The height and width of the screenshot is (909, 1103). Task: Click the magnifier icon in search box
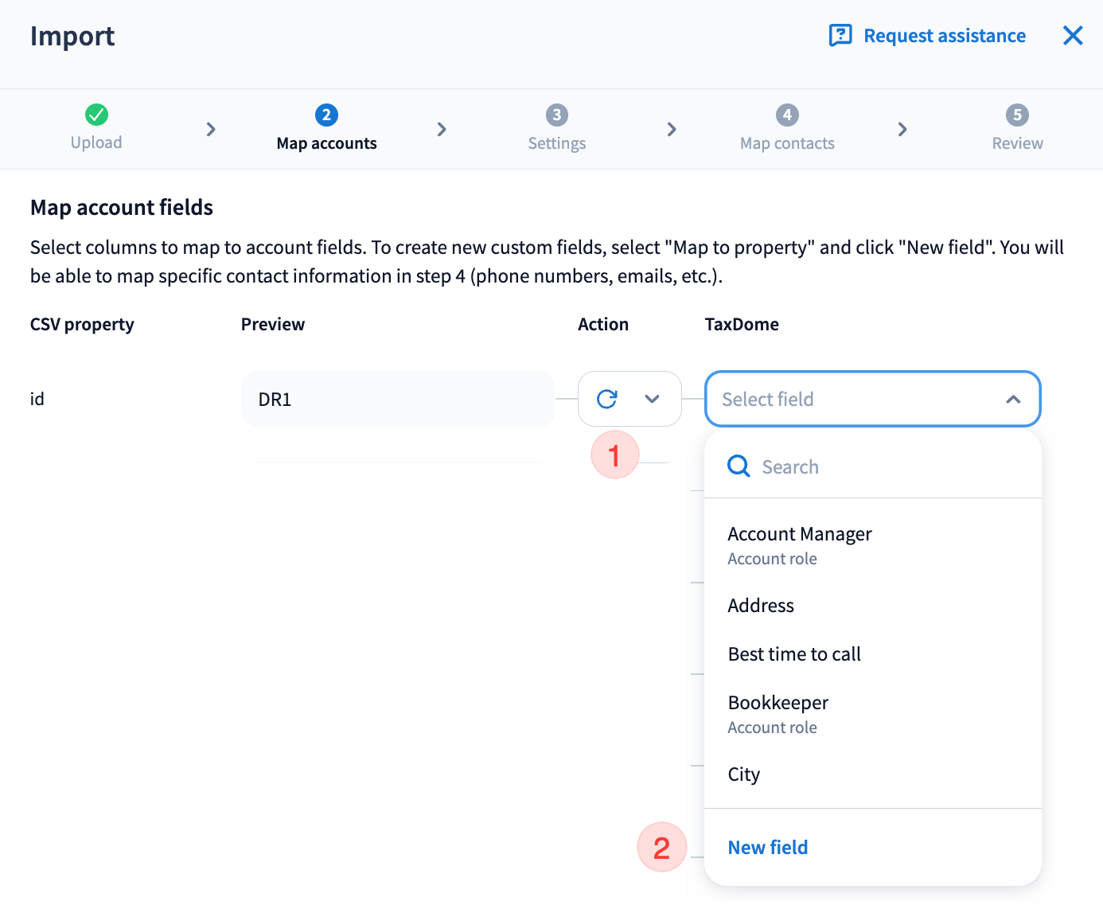tap(739, 466)
